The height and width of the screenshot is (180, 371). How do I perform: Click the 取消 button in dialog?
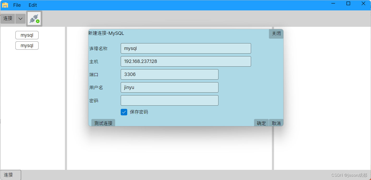click(x=276, y=123)
